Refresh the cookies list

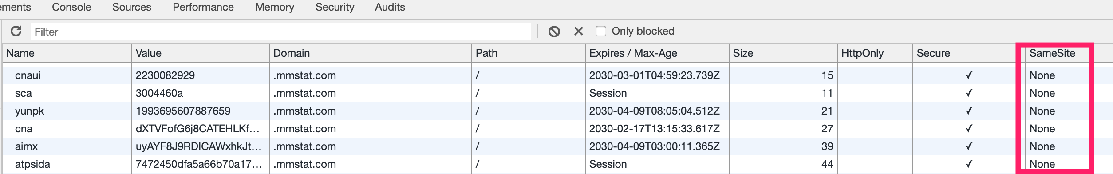tap(16, 31)
